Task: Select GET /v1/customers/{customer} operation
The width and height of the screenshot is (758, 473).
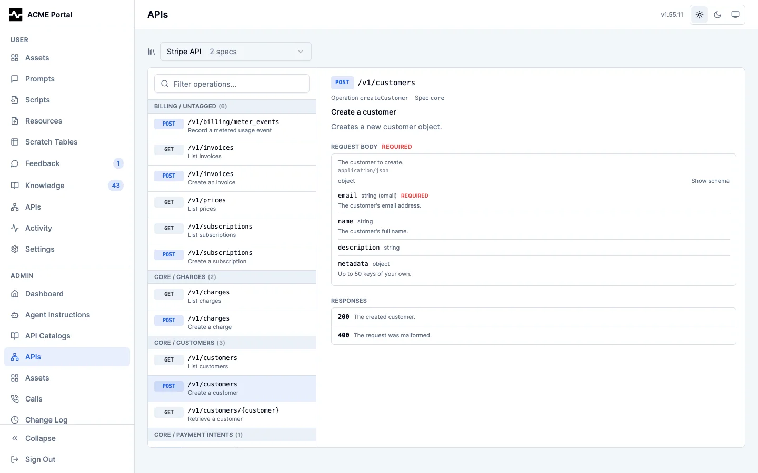Action: pos(232,415)
